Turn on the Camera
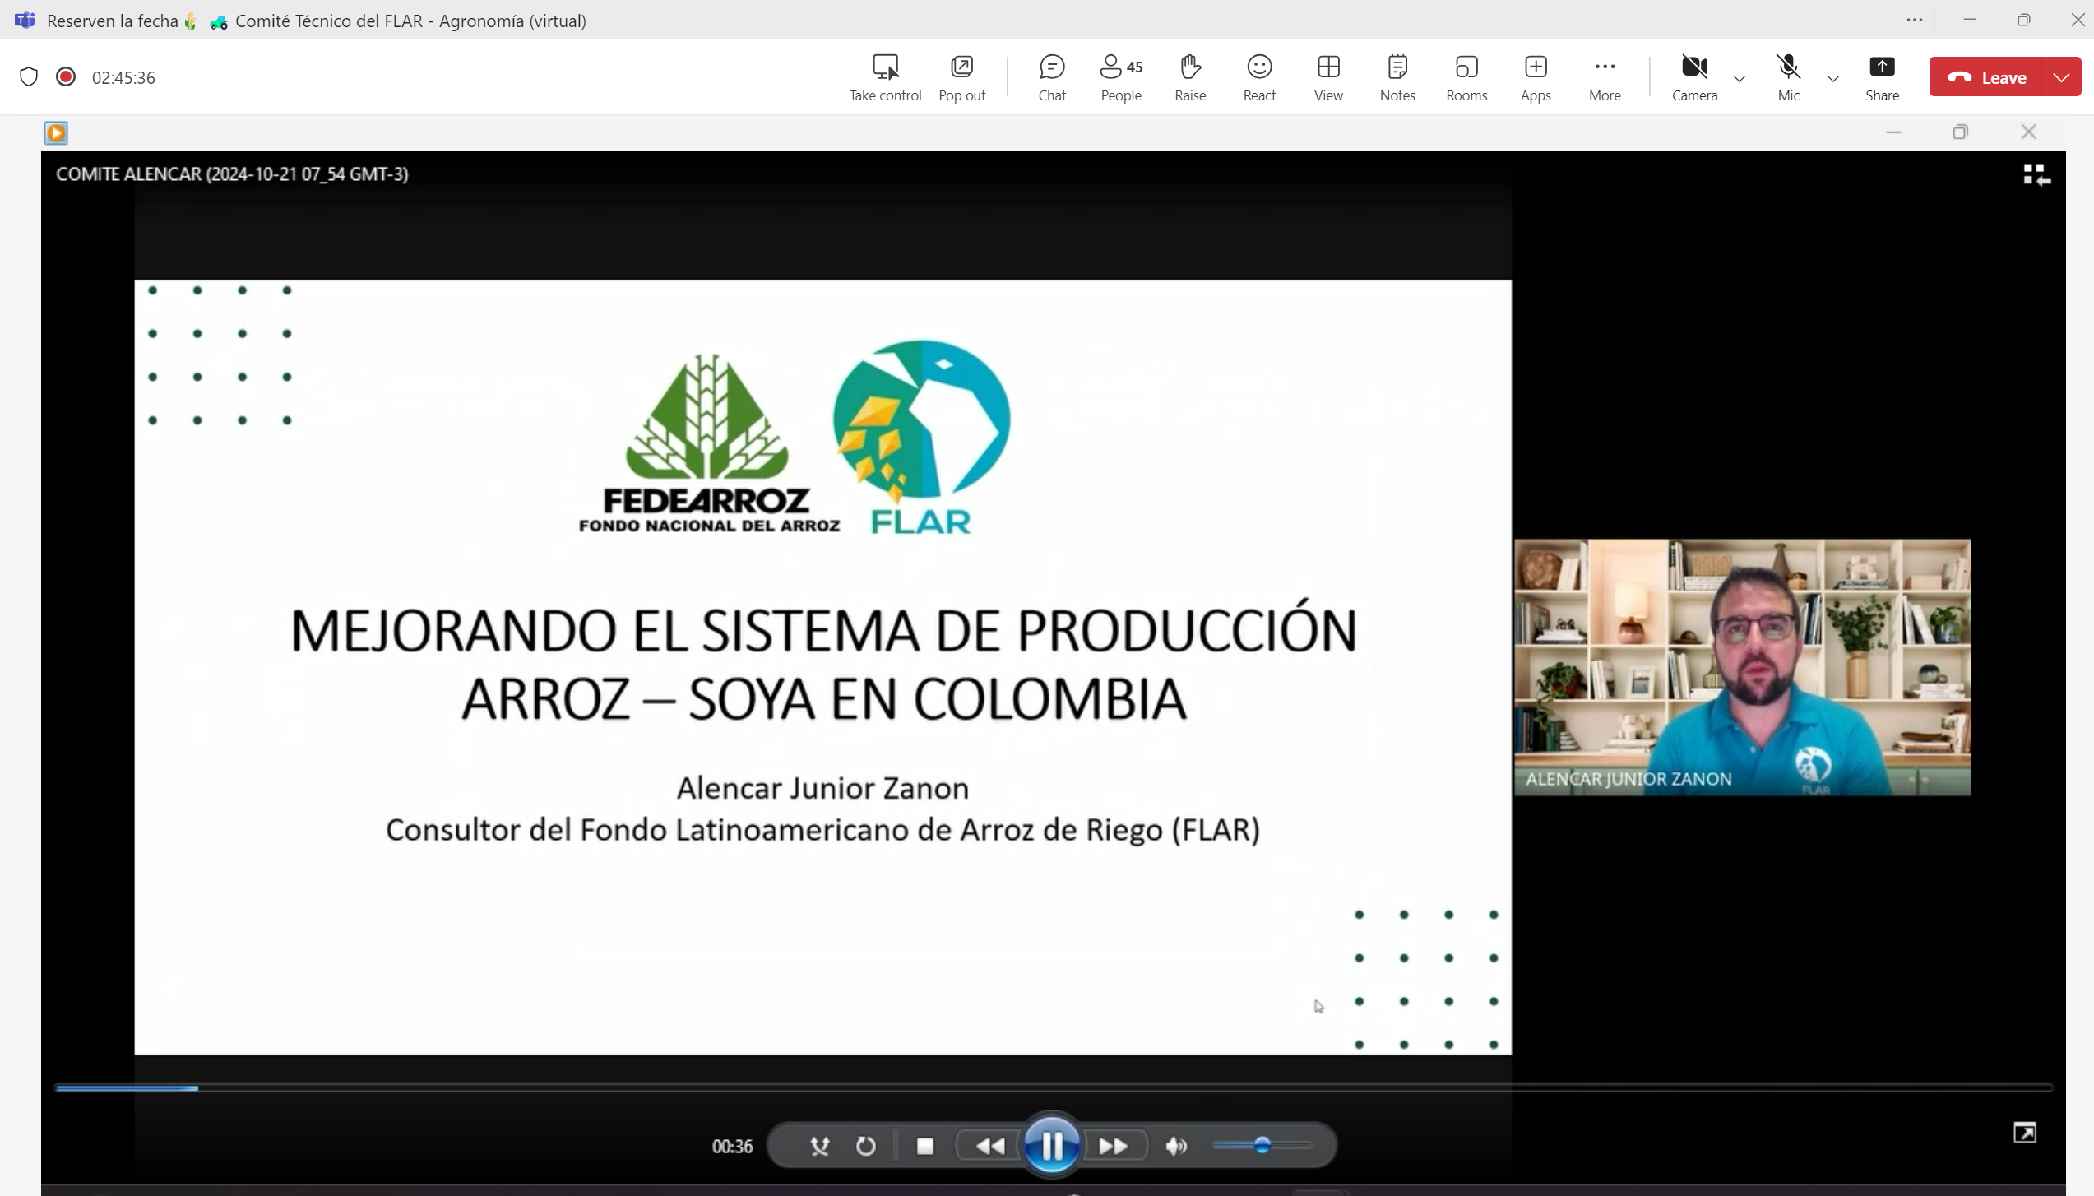The height and width of the screenshot is (1196, 2094). (x=1694, y=78)
